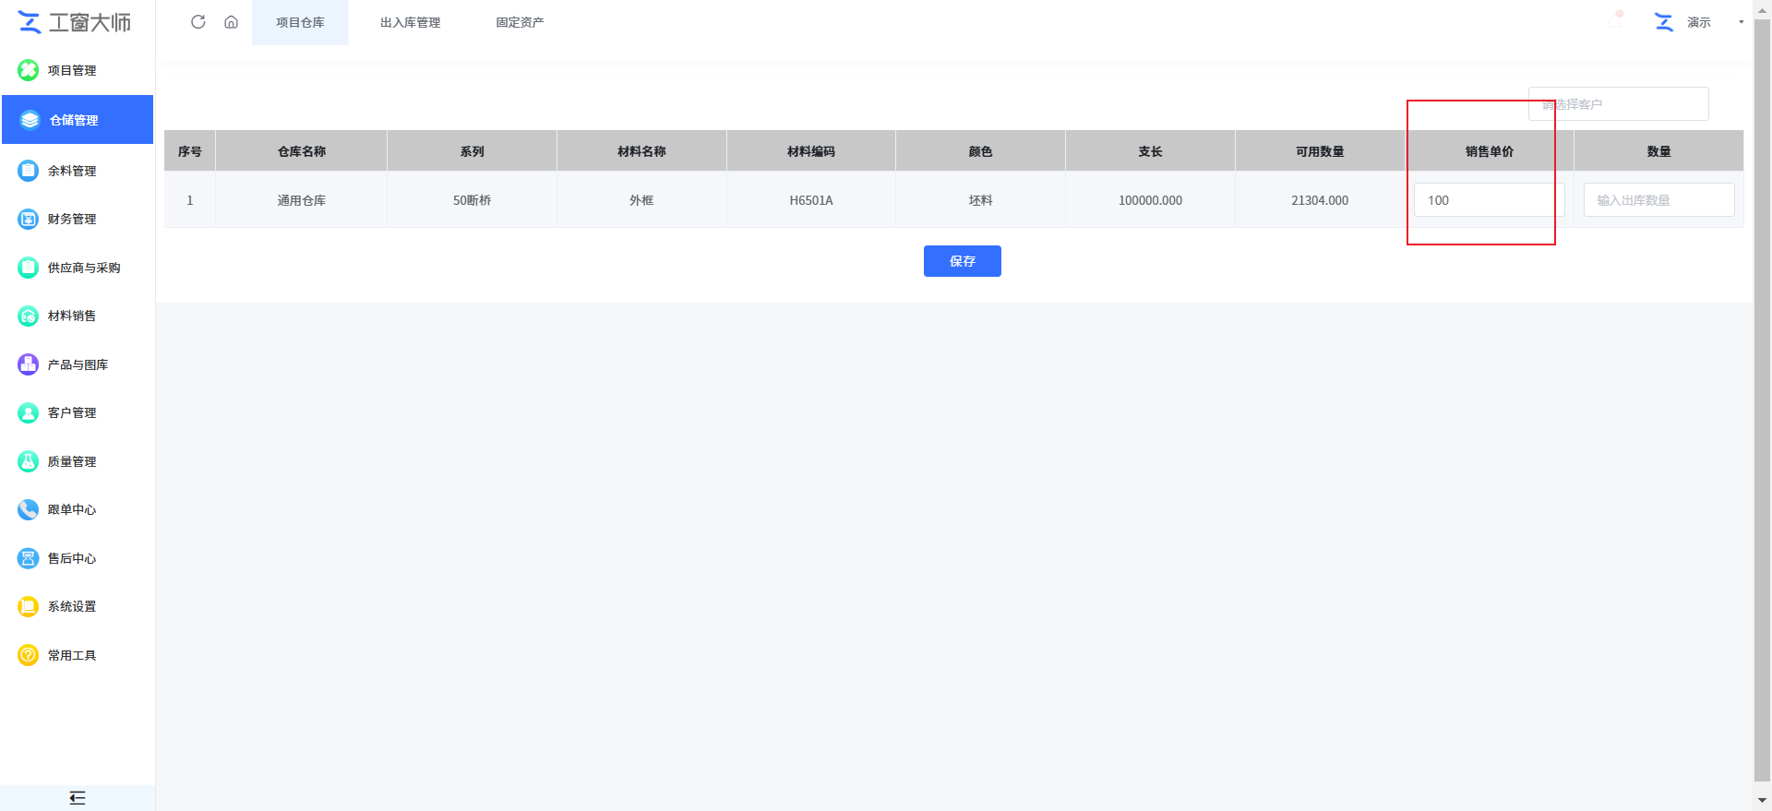This screenshot has width=1772, height=811.
Task: Switch to the 出入库管理 tab
Action: pos(410,22)
